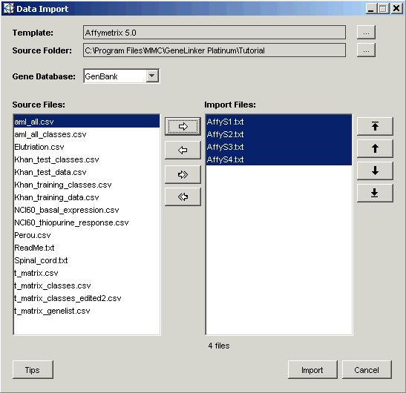406x393 pixels.
Task: Open the Tips button
Action: point(33,370)
